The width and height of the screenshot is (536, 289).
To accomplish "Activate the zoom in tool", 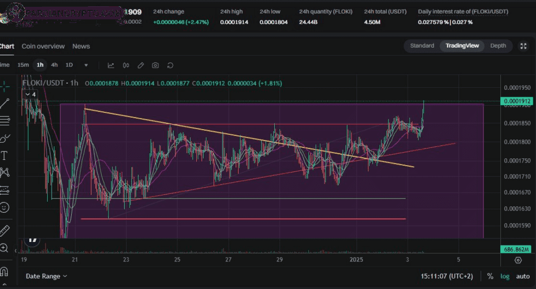I will tap(4, 248).
